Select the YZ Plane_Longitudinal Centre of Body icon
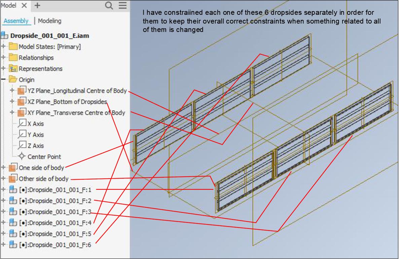This screenshot has width=399, height=259. [x=21, y=91]
